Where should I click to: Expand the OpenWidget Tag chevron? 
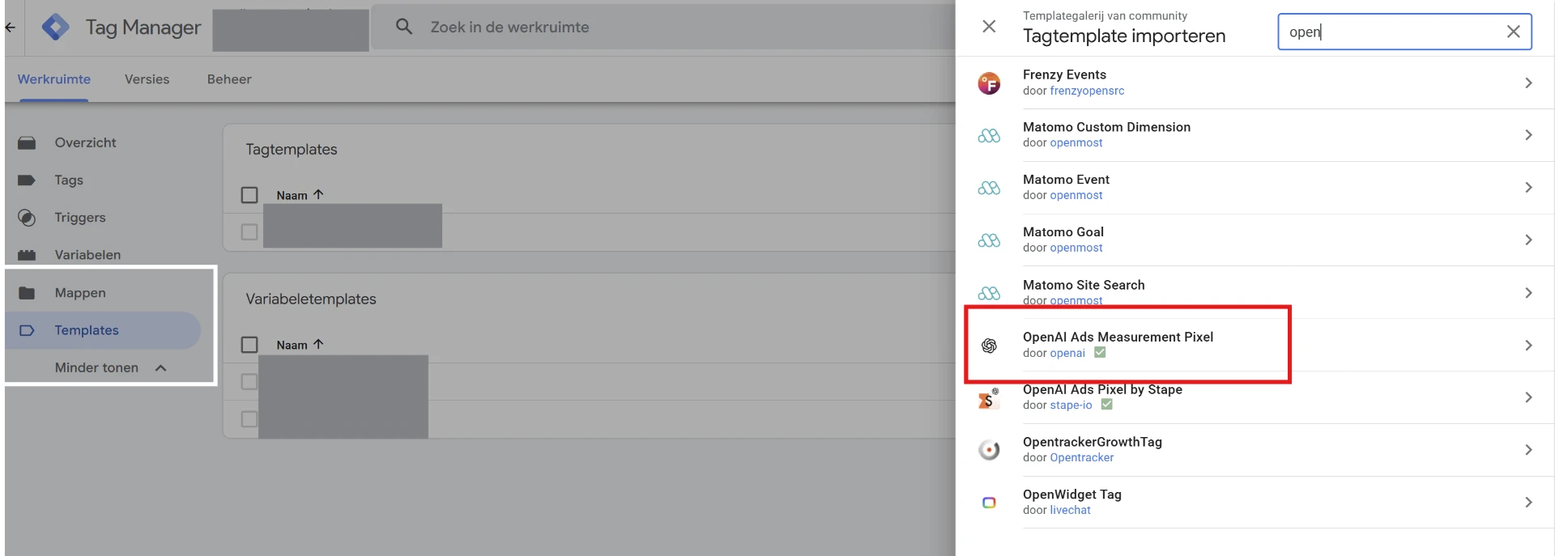(1528, 503)
